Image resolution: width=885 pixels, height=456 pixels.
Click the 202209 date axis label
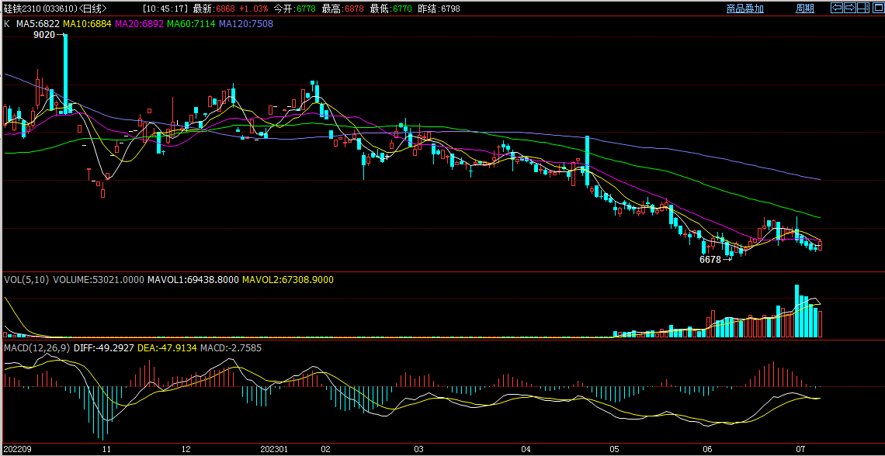(x=18, y=450)
